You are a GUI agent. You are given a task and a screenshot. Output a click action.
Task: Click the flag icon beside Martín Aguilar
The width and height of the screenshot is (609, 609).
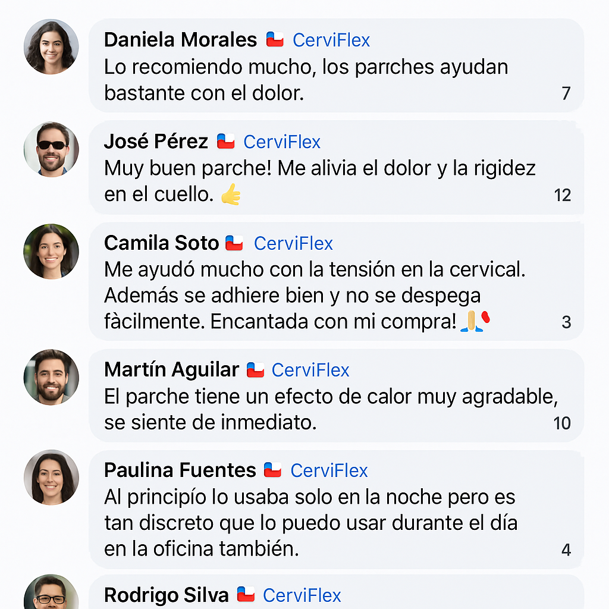(x=255, y=369)
